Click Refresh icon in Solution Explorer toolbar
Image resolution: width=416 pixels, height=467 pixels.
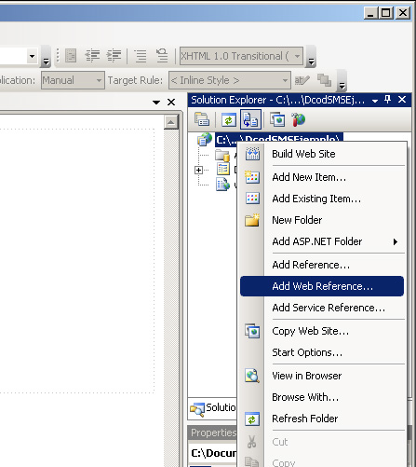tap(229, 119)
